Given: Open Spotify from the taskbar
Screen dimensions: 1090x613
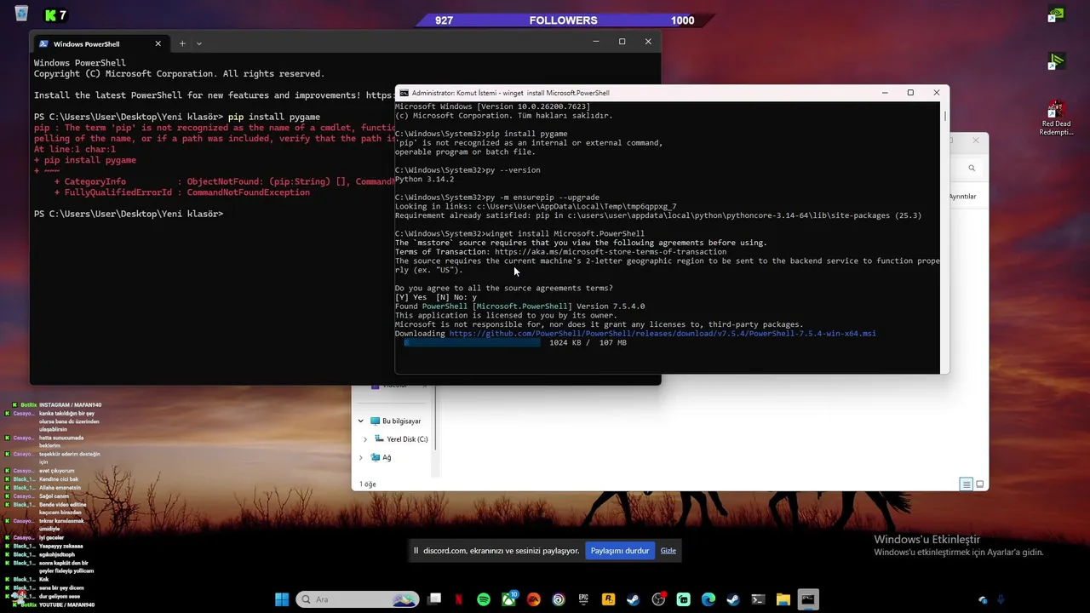Looking at the screenshot, I should click(x=484, y=599).
